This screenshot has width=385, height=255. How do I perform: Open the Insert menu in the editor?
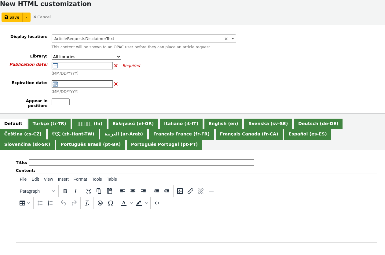(63, 179)
